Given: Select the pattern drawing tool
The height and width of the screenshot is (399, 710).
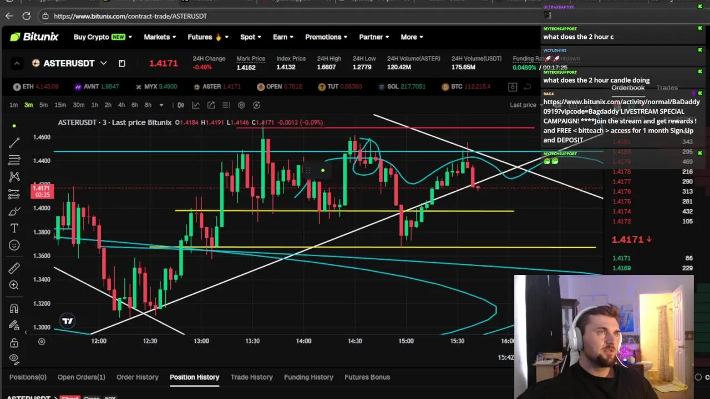Looking at the screenshot, I should (x=14, y=177).
